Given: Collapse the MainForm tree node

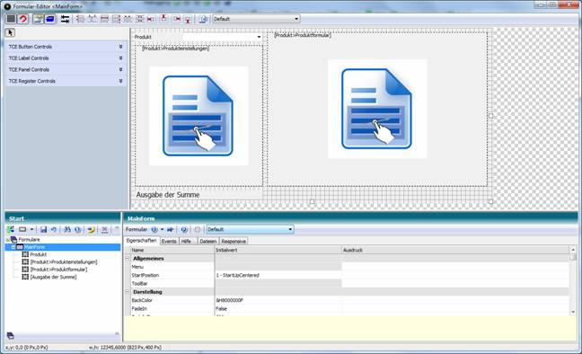Looking at the screenshot, I should (x=13, y=247).
